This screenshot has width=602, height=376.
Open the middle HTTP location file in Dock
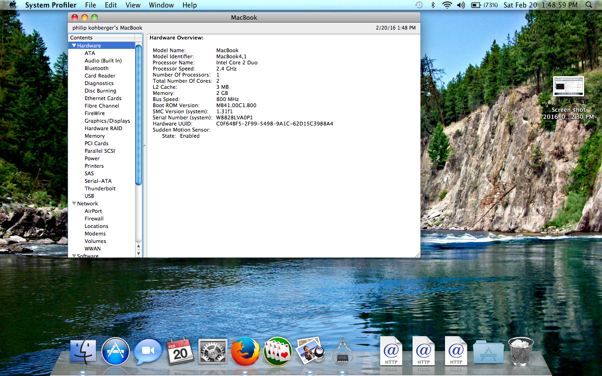point(423,351)
